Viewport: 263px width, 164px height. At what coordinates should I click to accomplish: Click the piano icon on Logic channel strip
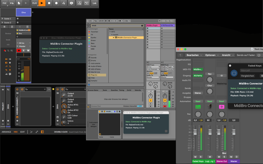210,107
